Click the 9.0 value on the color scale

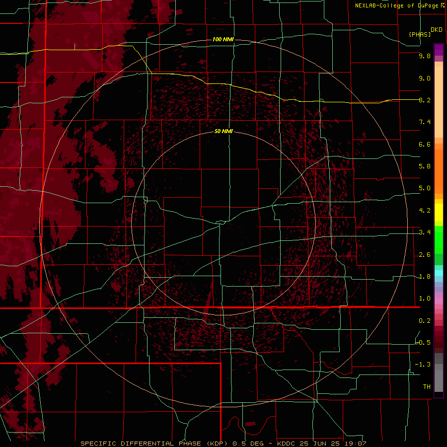(x=425, y=78)
